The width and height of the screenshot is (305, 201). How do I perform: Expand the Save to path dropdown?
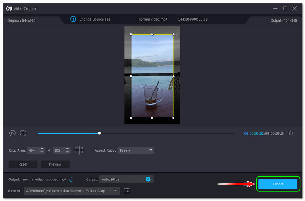click(116, 191)
